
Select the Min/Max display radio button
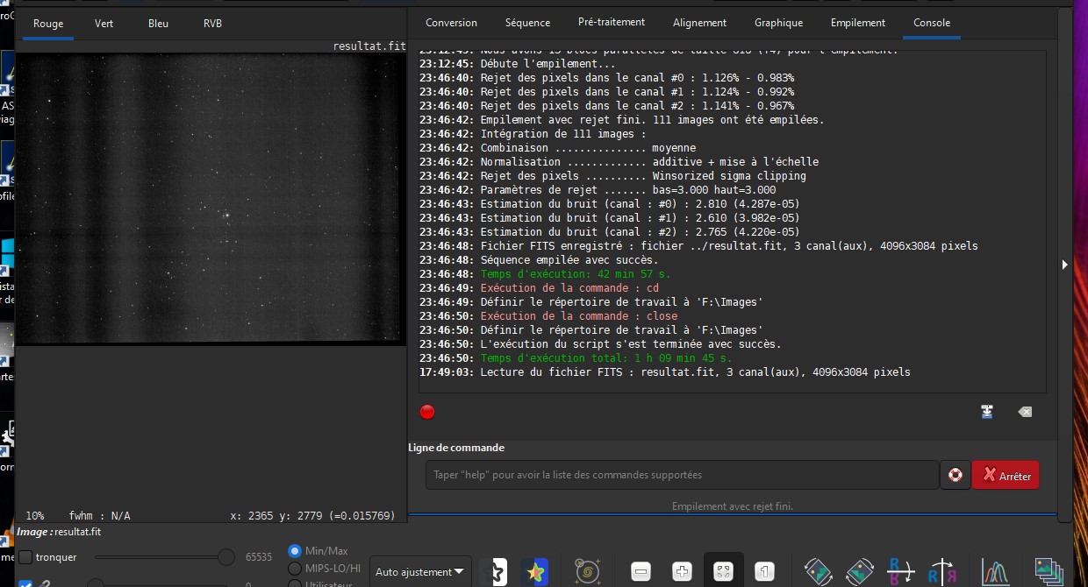point(295,551)
